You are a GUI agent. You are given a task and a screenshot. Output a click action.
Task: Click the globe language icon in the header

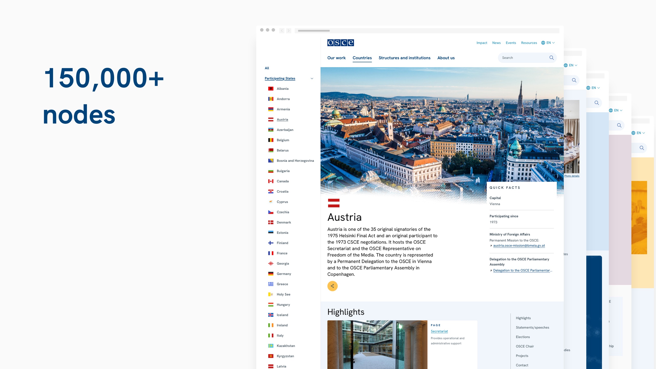(543, 43)
